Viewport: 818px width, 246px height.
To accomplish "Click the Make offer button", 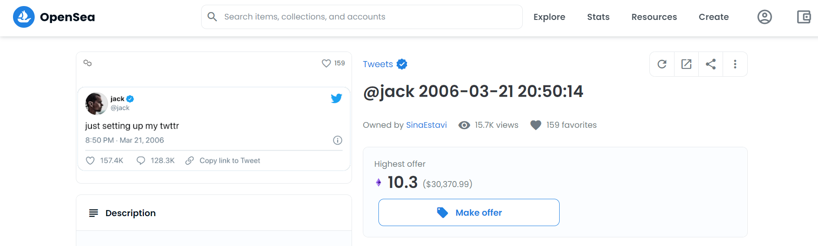I will pyautogui.click(x=469, y=213).
